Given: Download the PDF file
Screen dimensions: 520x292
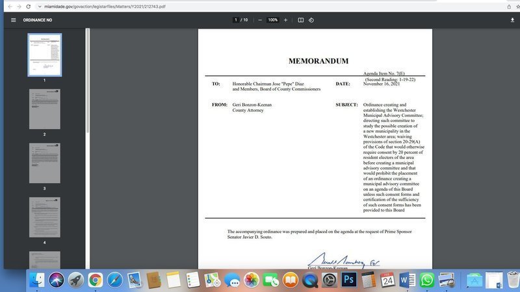Looking at the screenshot, I should point(512,20).
